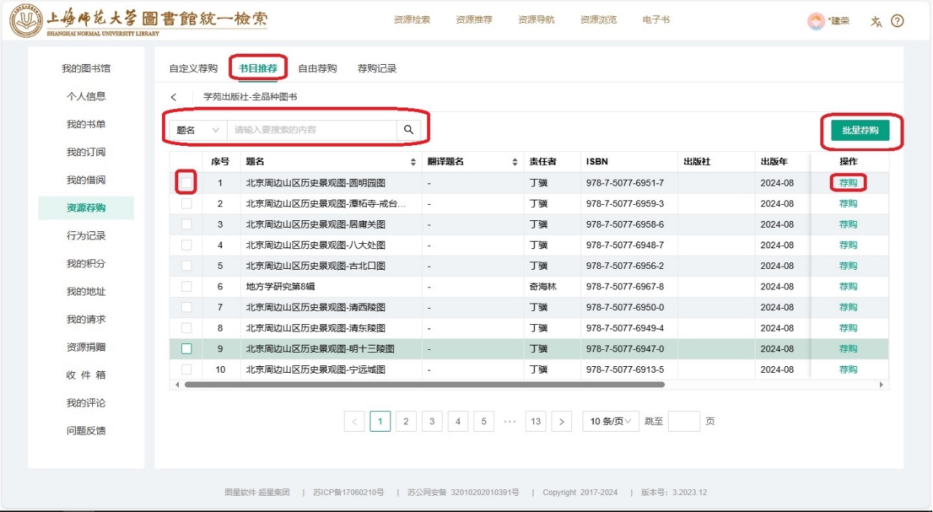This screenshot has height=512, width=933.
Task: Click 荐购 link for row 5
Action: point(848,266)
